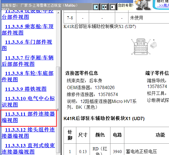The width and height of the screenshot is (169, 155).
Task: Click the RD（红色）color cell
Action: pos(100,151)
